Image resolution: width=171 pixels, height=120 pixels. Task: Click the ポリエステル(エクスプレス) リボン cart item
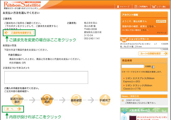pos(135,44)
